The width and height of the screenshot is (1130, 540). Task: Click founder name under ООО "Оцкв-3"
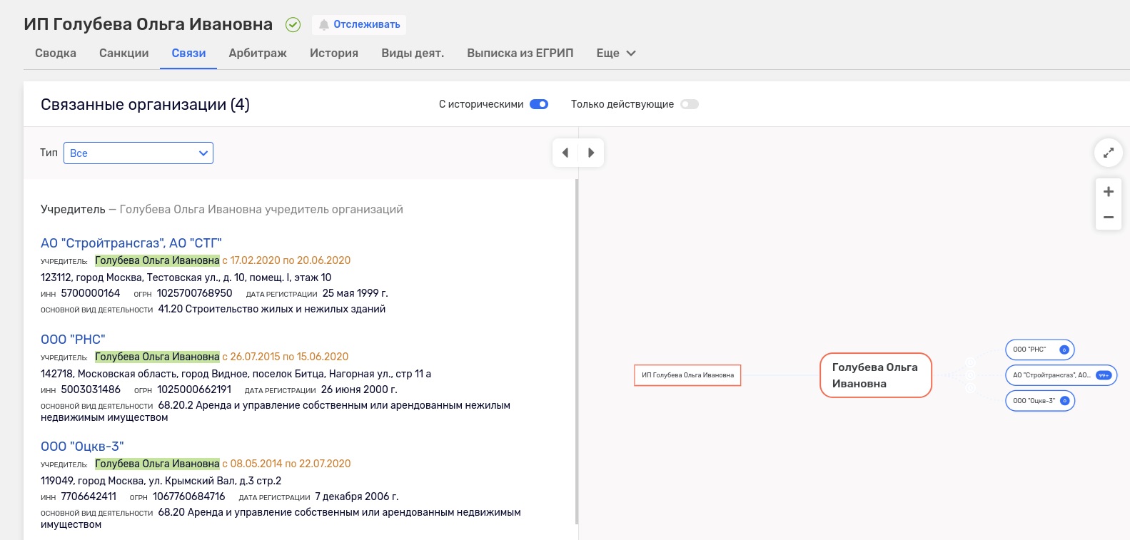point(157,464)
